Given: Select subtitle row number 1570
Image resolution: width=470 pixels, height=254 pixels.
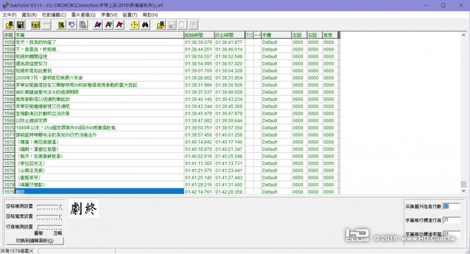Looking at the screenshot, I should click(x=9, y=128).
